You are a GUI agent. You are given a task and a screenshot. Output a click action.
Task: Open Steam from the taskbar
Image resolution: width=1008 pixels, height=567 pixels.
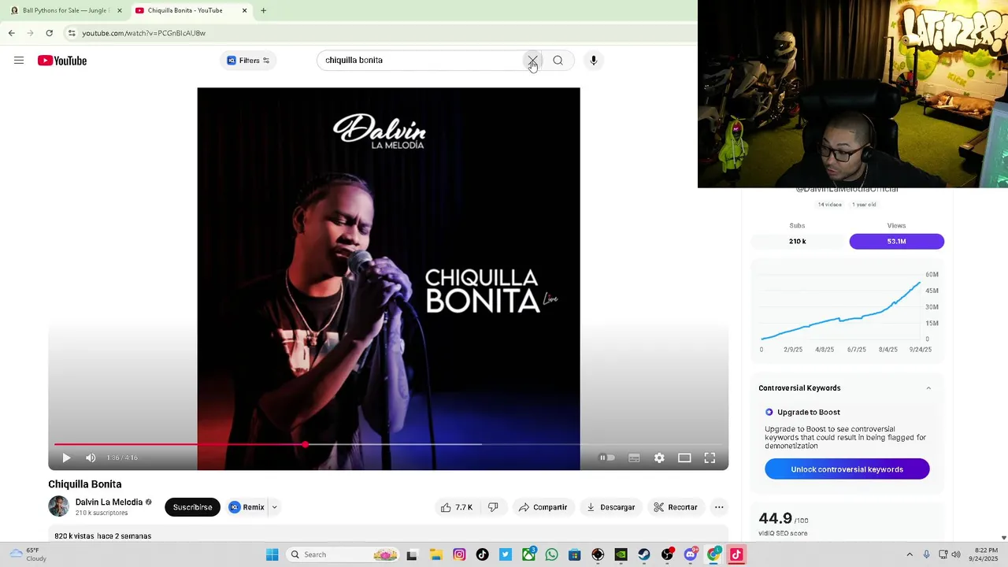click(644, 554)
